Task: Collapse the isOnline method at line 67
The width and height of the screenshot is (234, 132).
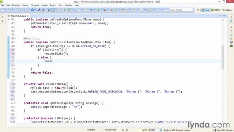Action: click(15, 118)
